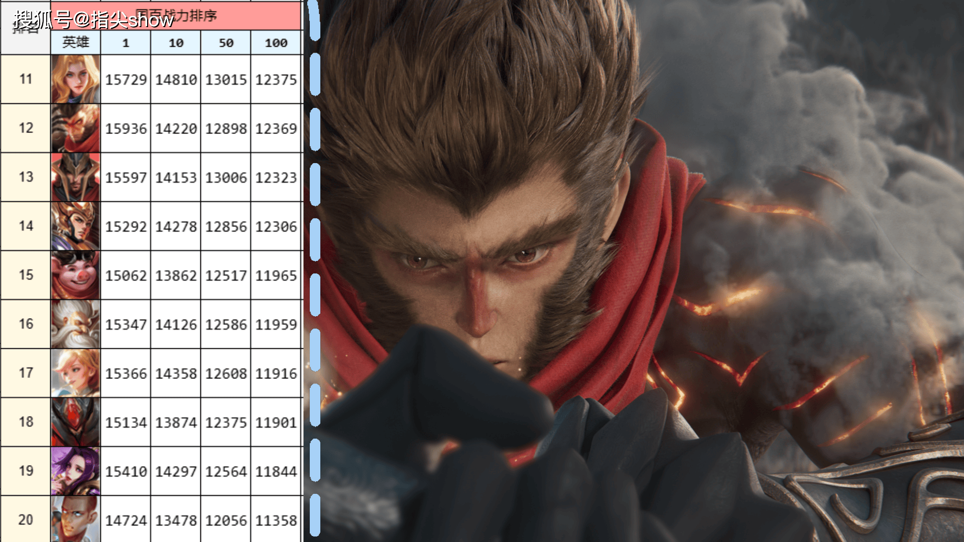Select the cell with value 12056

click(x=226, y=519)
